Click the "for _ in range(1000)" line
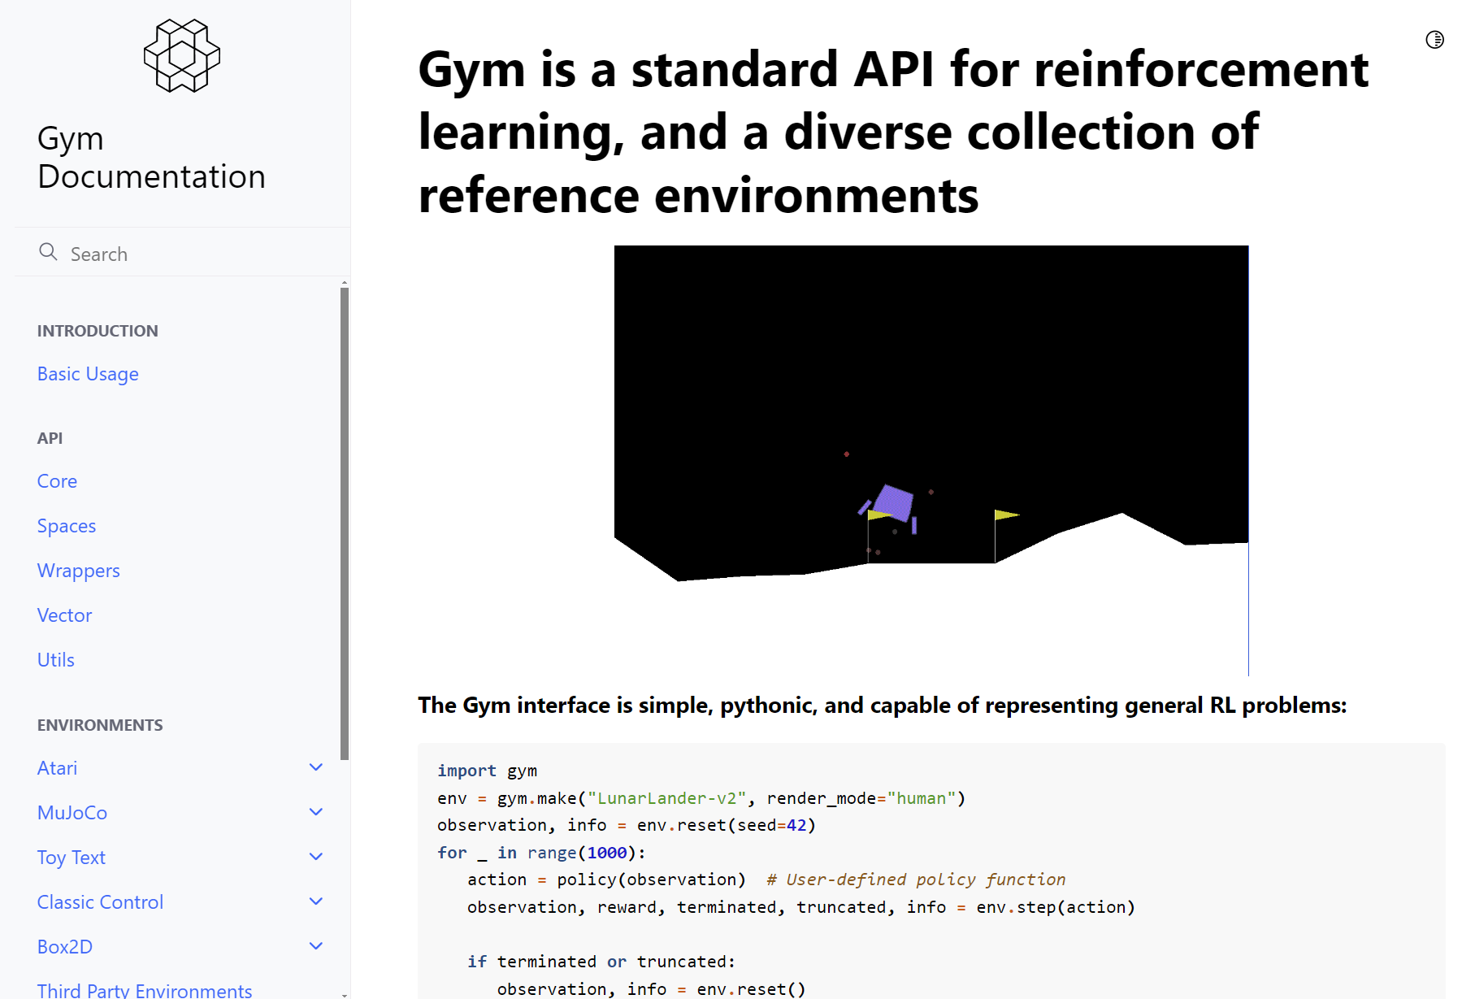 point(541,853)
